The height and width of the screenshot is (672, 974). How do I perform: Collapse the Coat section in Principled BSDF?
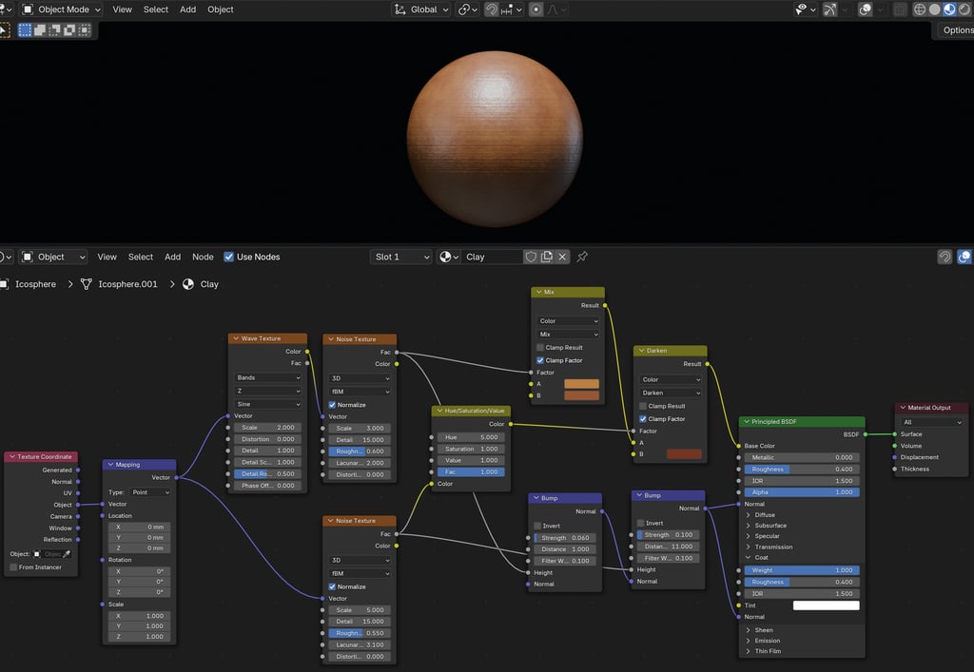(748, 557)
